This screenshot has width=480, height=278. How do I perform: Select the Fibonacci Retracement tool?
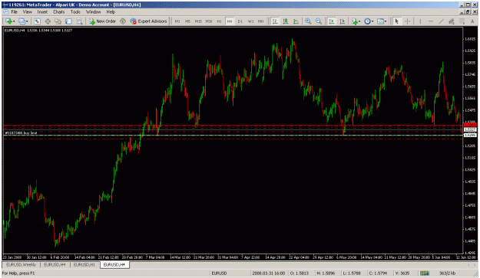coord(462,21)
